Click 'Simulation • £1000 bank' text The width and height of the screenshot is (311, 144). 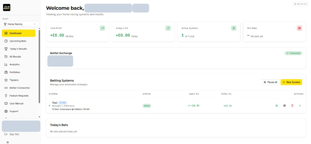pyautogui.click(x=63, y=106)
